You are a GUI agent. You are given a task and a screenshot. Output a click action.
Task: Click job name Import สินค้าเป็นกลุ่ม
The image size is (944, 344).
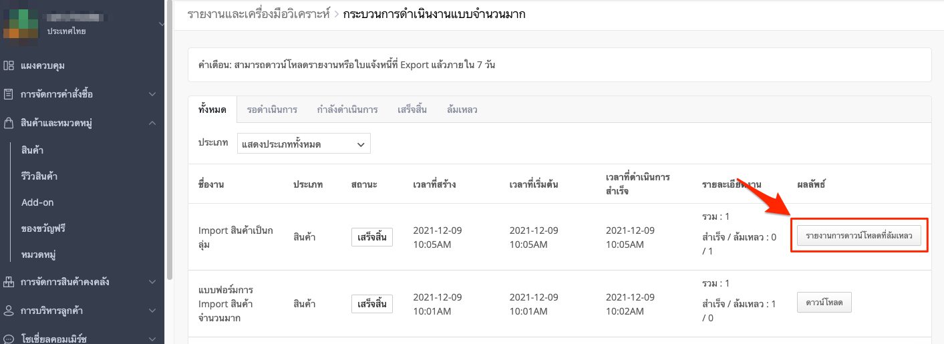coord(237,237)
